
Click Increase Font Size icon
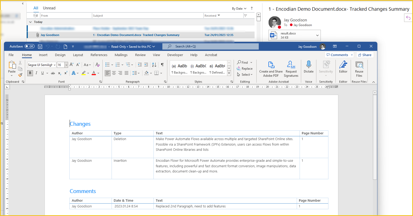pyautogui.click(x=71, y=65)
